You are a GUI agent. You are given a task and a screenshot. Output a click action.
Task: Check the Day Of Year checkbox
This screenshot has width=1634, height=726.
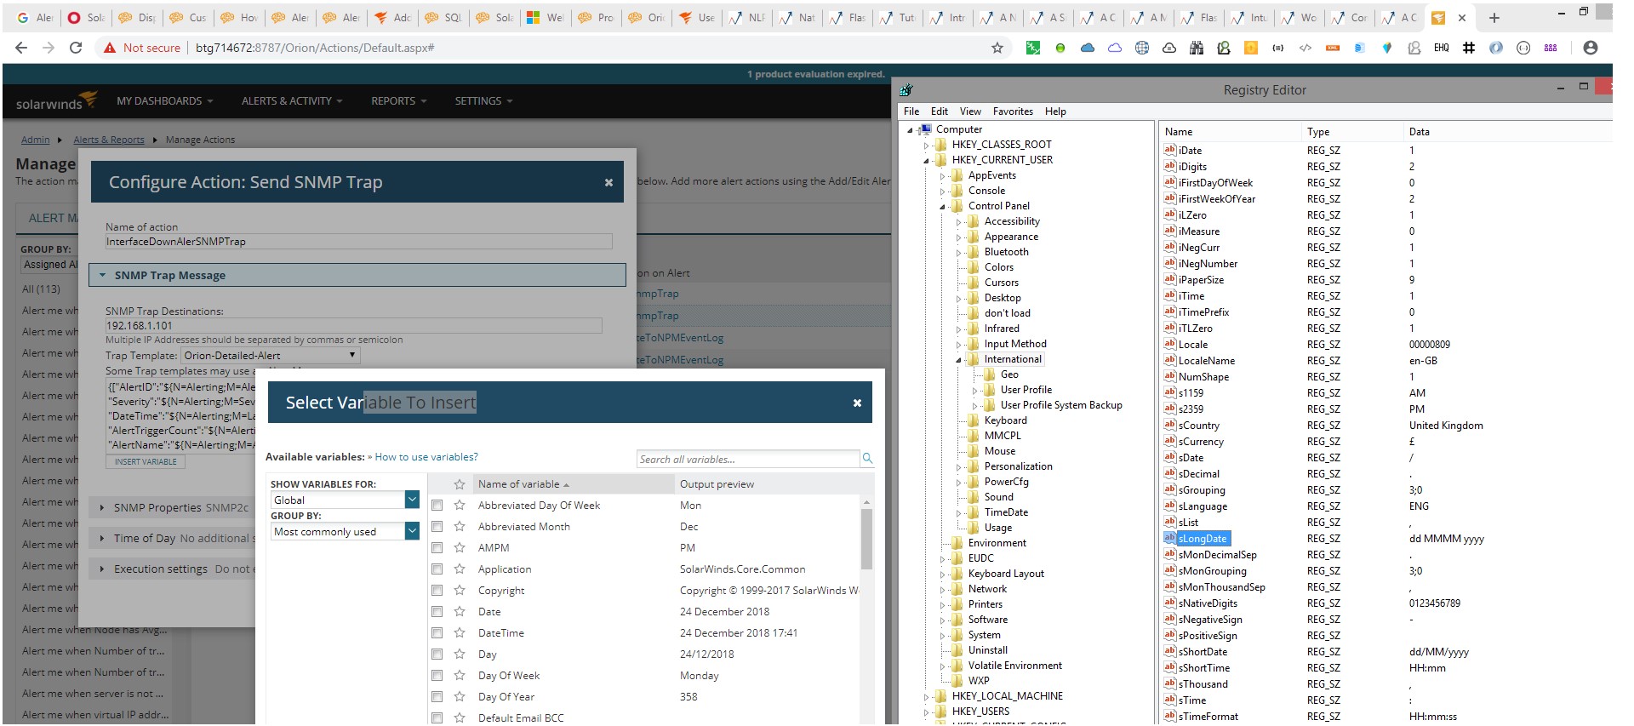(x=437, y=697)
